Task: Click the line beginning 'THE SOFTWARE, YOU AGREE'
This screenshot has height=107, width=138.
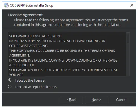Action: [x=62, y=51]
